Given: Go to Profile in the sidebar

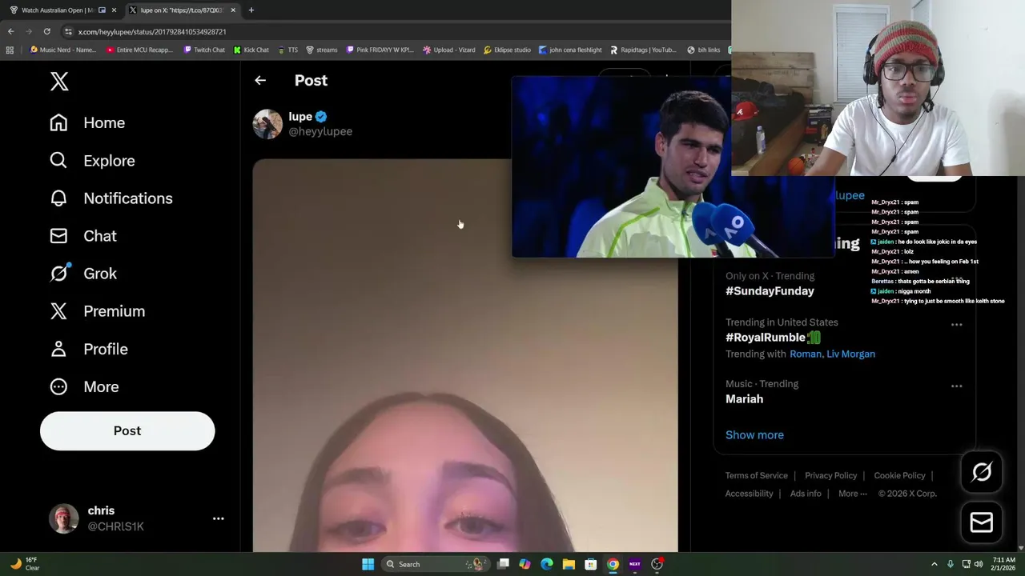Looking at the screenshot, I should point(88,349).
